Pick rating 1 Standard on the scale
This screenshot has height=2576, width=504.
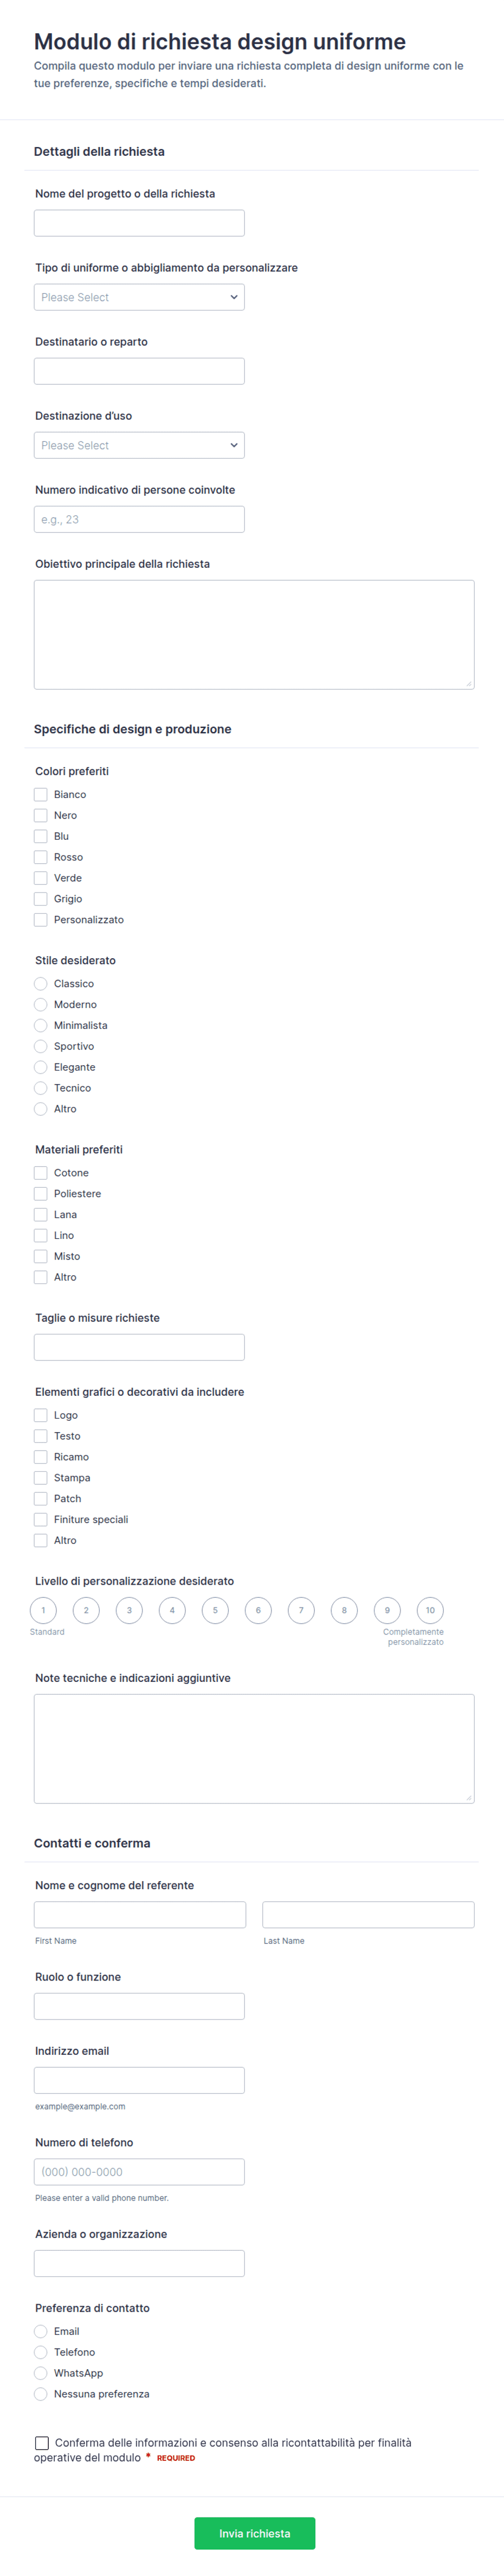pos(43,1610)
